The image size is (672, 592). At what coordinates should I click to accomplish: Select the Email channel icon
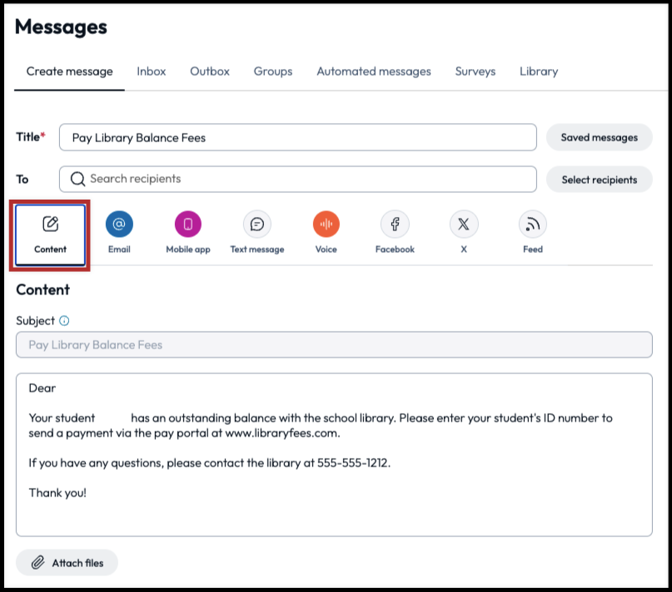119,223
